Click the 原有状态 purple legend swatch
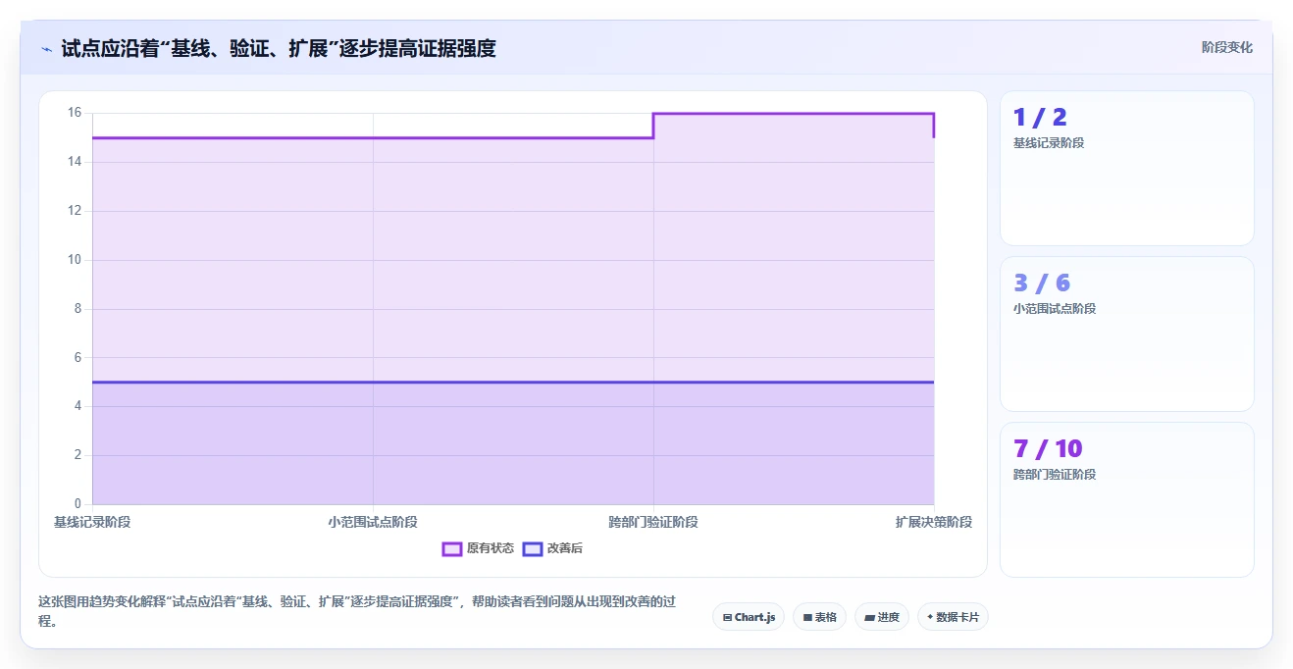This screenshot has width=1293, height=669. pos(451,548)
